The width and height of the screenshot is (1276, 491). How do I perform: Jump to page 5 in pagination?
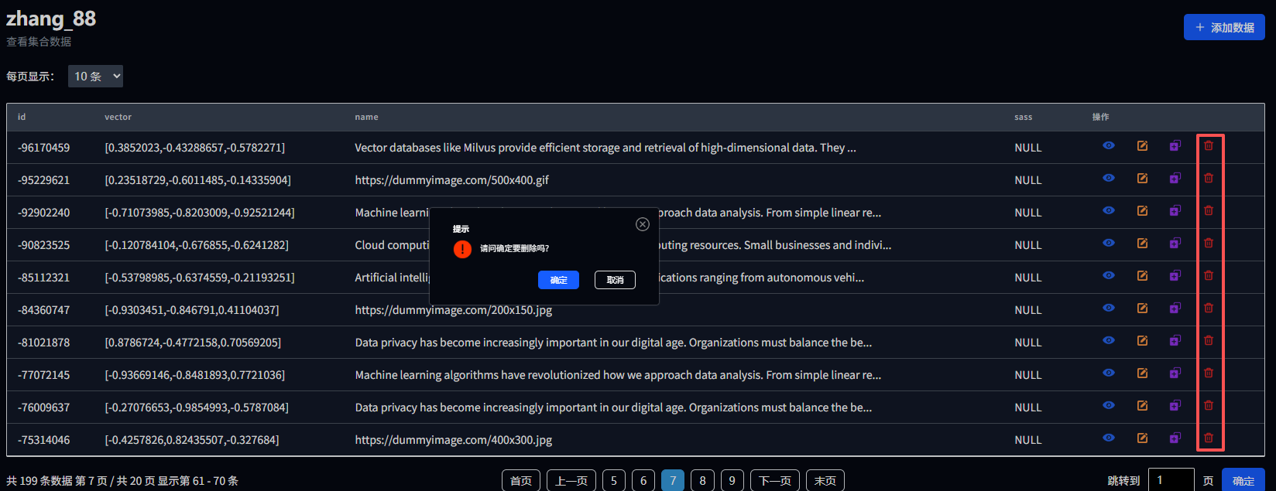point(614,480)
